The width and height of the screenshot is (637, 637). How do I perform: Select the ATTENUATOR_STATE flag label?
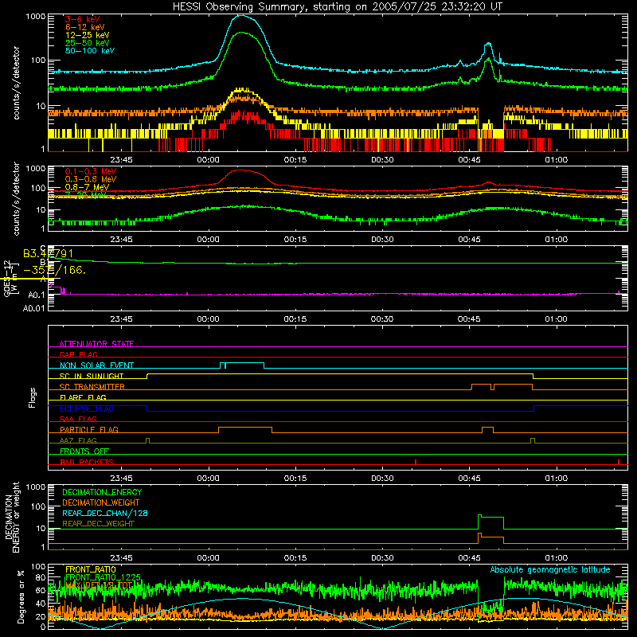96,344
